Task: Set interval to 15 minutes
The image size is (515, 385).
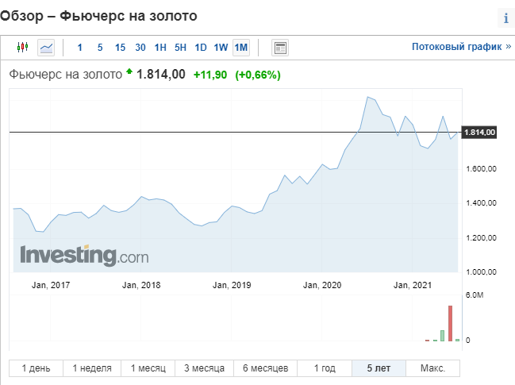Action: pyautogui.click(x=120, y=48)
